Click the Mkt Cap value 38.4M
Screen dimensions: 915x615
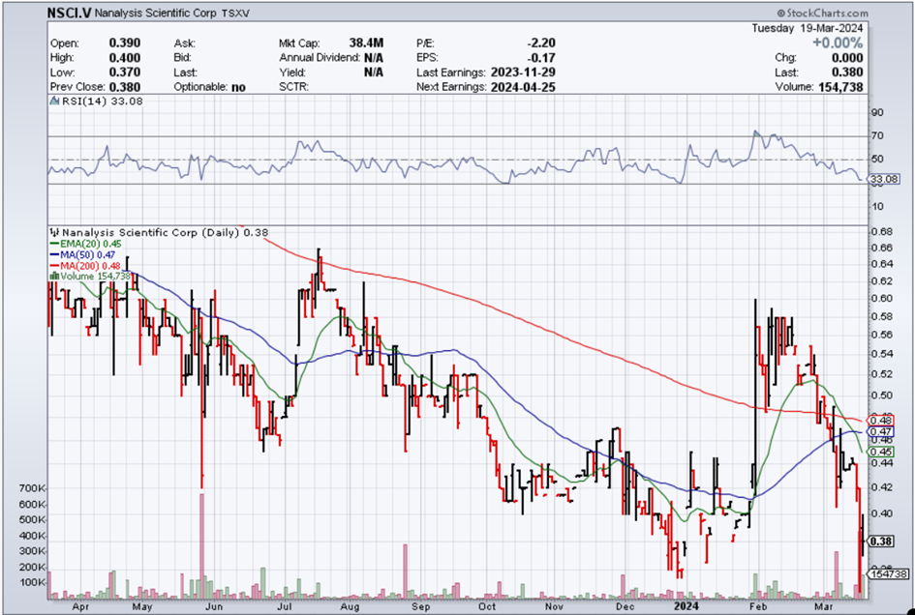366,44
